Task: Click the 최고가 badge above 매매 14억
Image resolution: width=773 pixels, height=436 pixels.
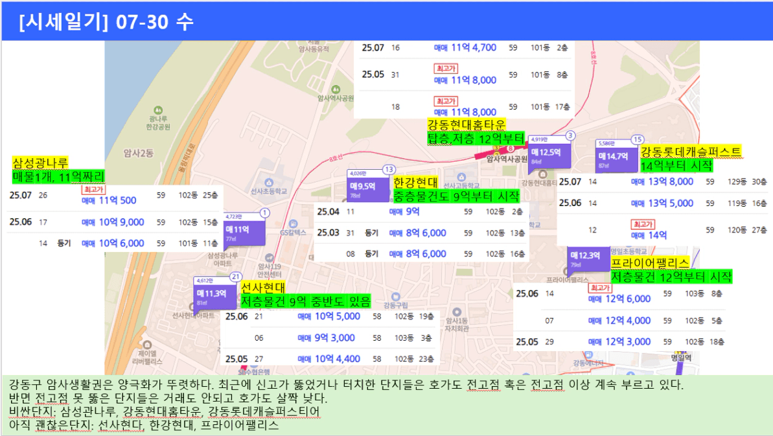Action: pyautogui.click(x=643, y=224)
